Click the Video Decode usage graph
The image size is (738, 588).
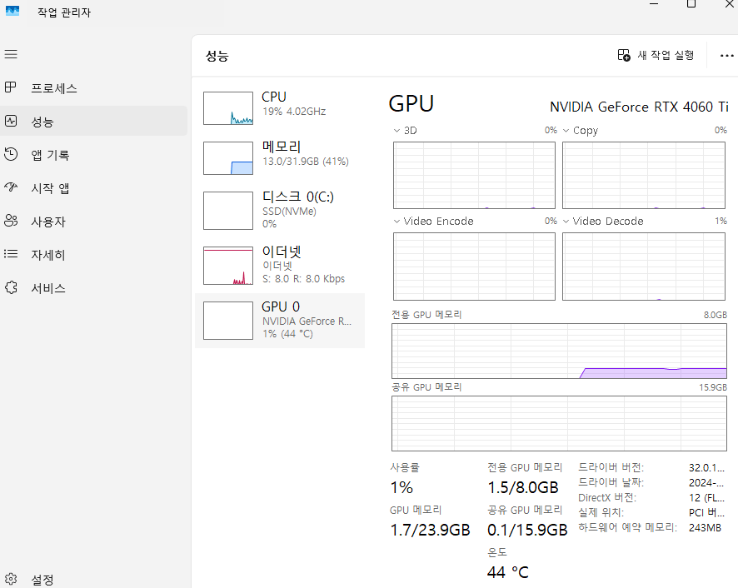tap(643, 266)
